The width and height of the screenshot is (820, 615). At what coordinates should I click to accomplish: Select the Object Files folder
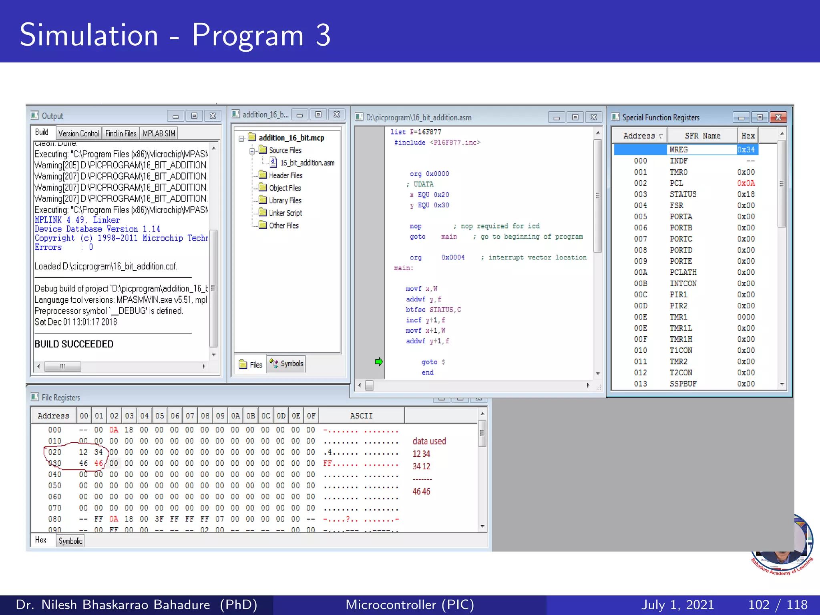285,188
